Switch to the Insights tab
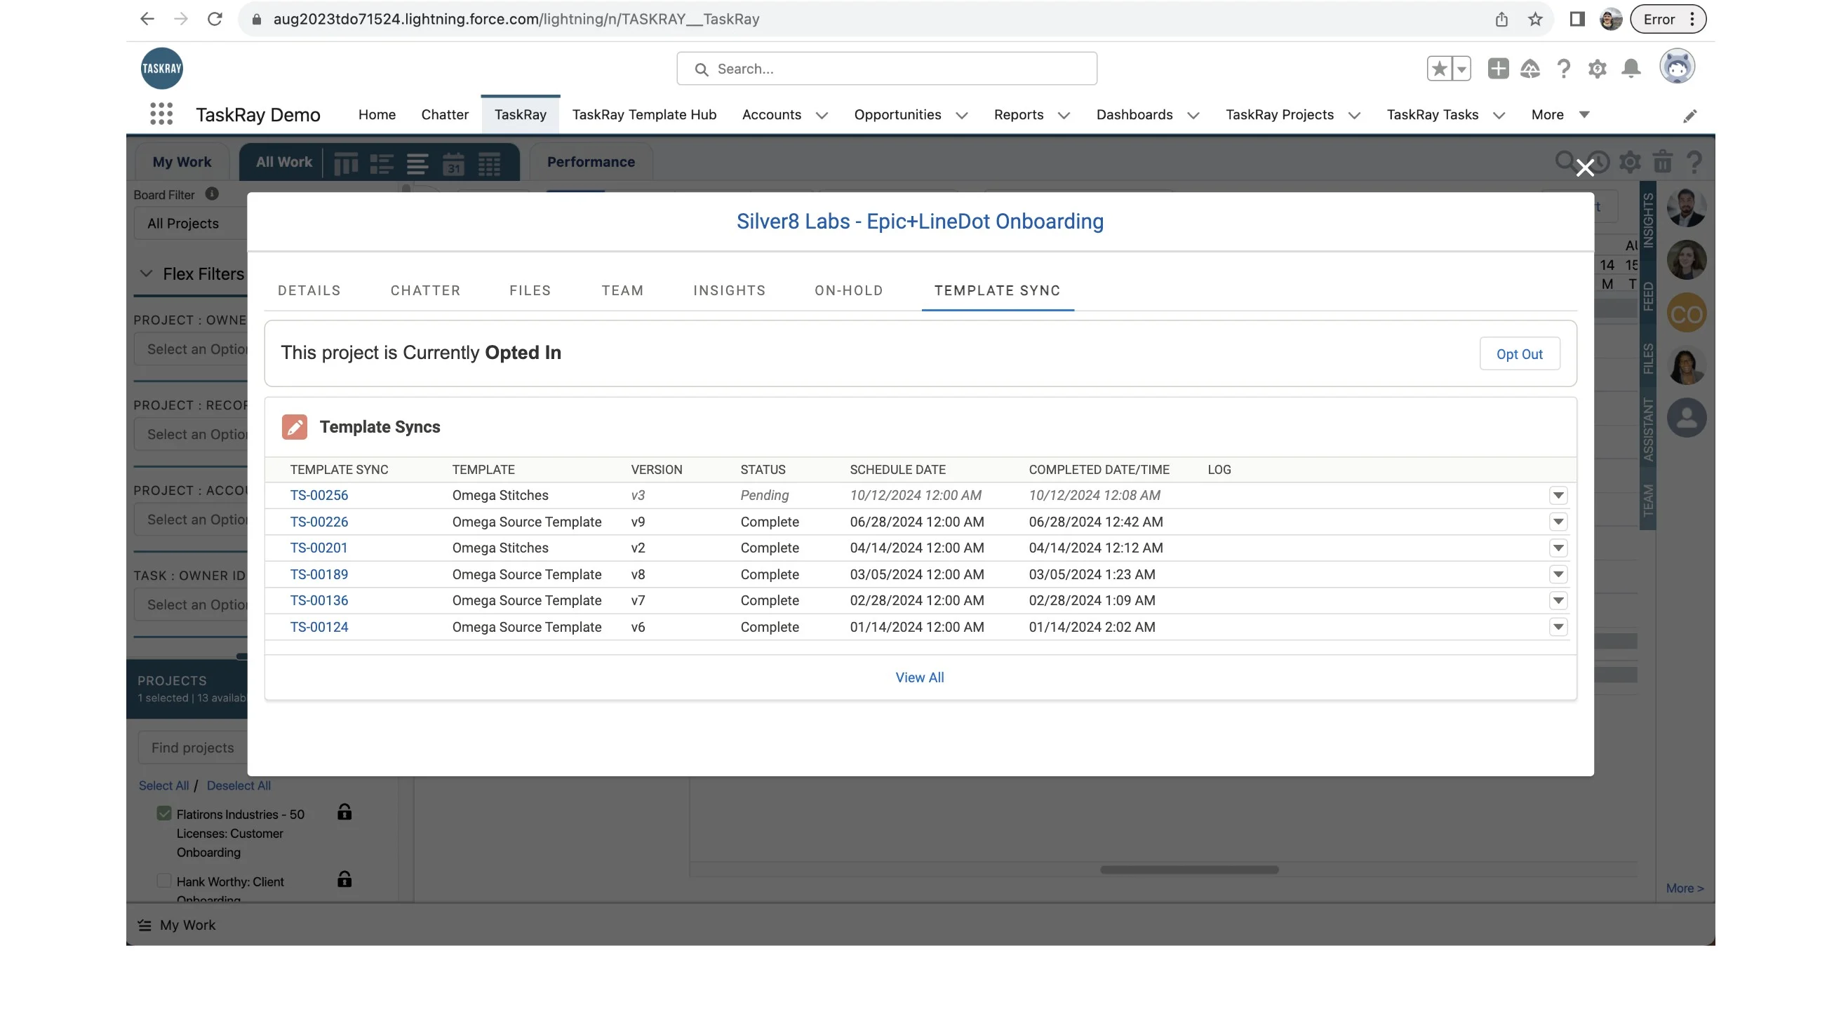The width and height of the screenshot is (1841, 1035). point(730,290)
